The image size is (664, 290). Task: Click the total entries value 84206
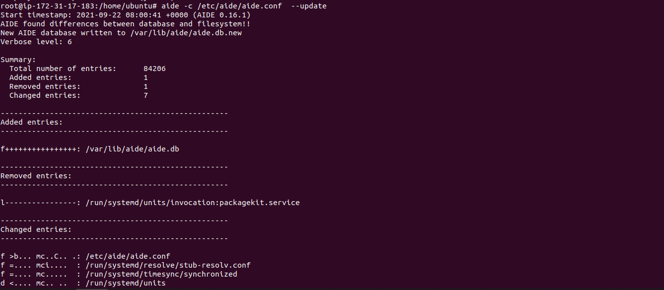154,69
